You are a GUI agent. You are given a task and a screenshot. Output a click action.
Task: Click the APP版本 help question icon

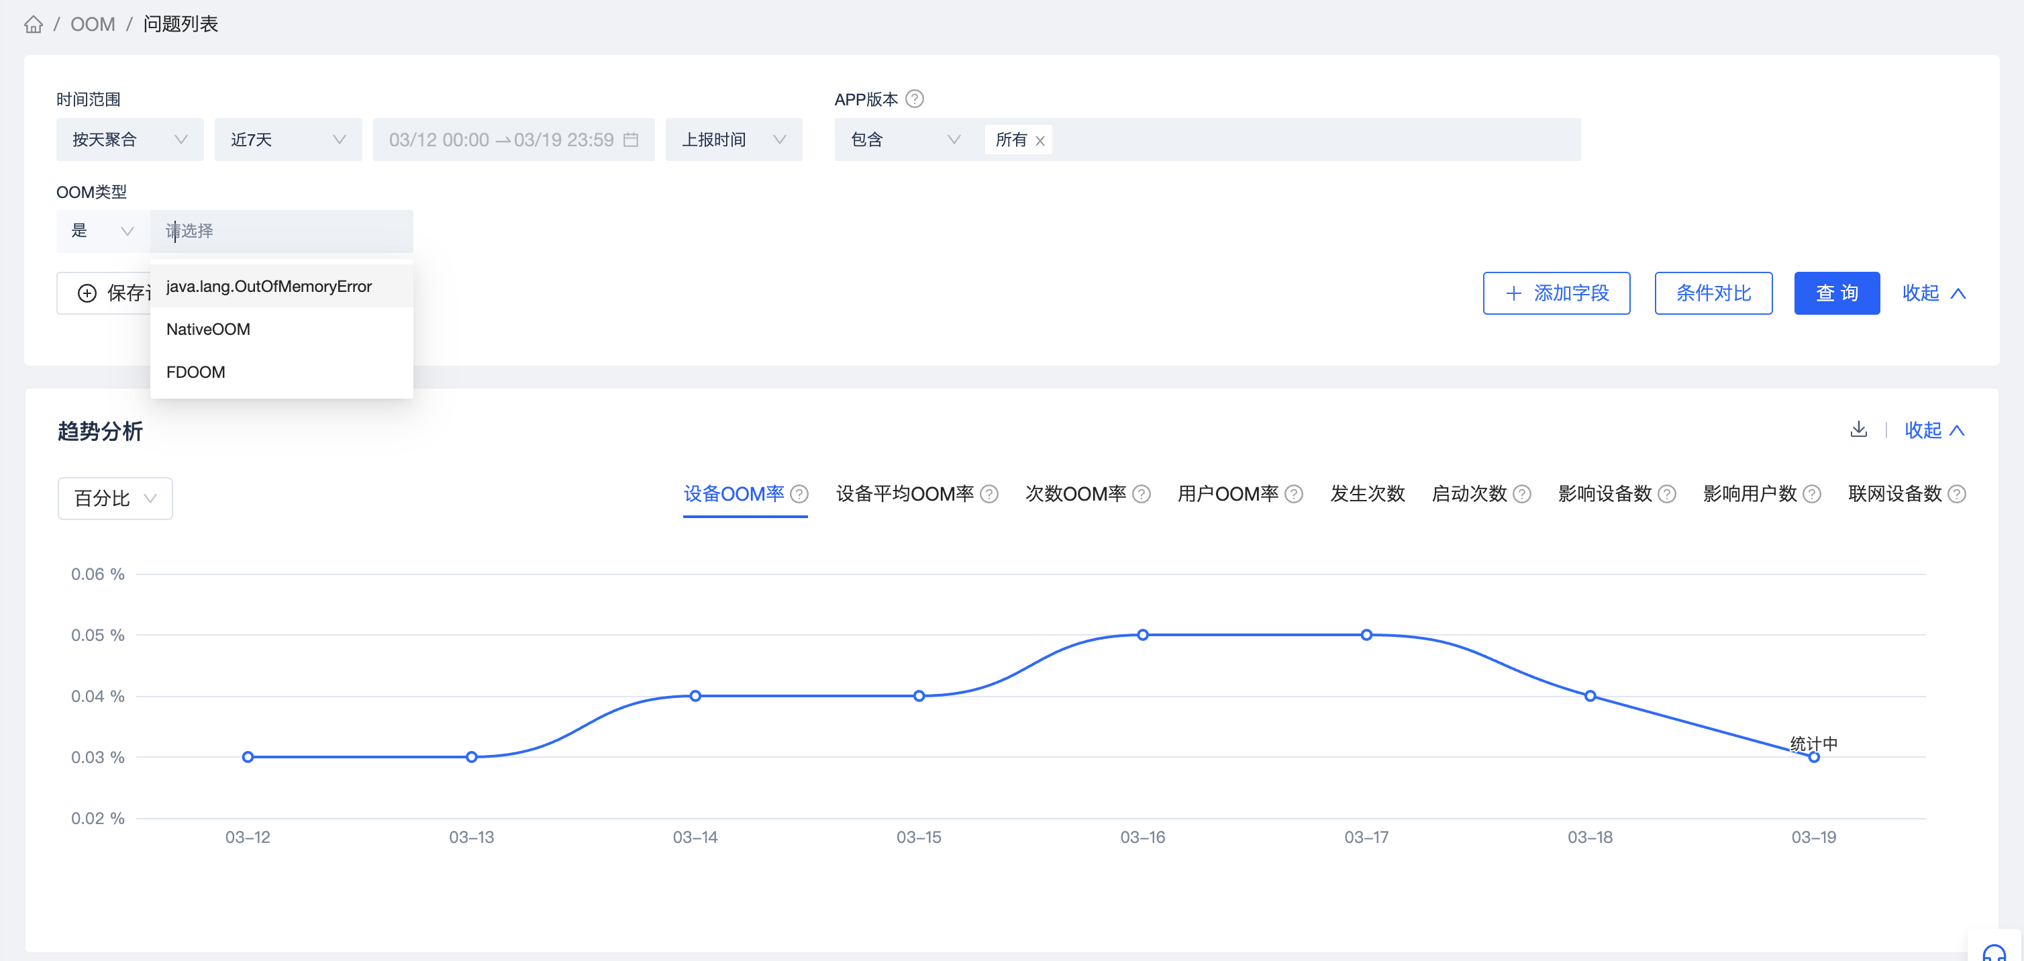[x=915, y=99]
